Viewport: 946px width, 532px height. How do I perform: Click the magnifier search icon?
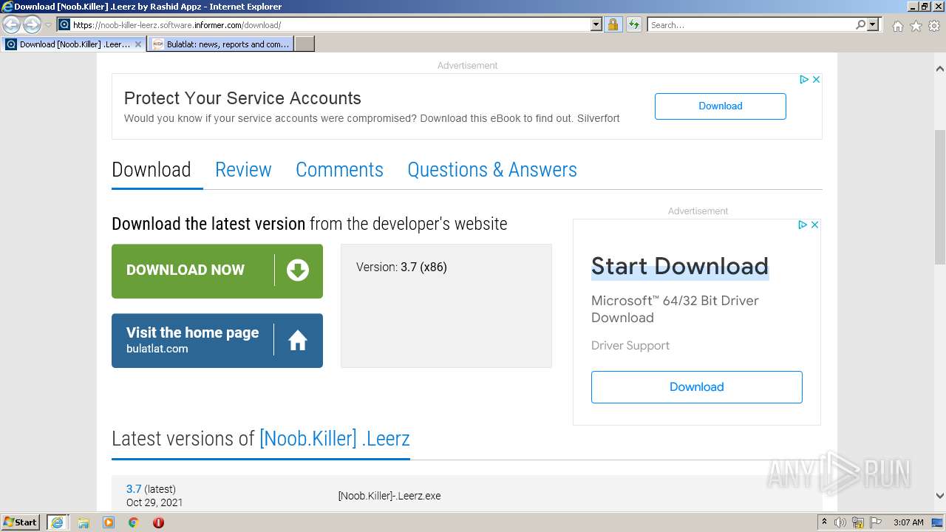[x=860, y=25]
